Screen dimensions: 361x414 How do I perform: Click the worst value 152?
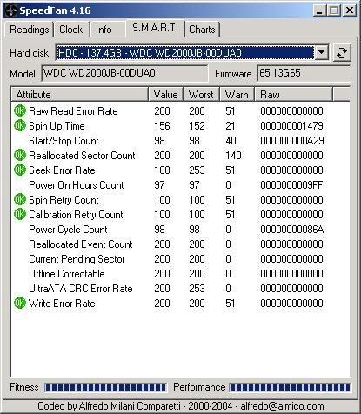pyautogui.click(x=197, y=126)
